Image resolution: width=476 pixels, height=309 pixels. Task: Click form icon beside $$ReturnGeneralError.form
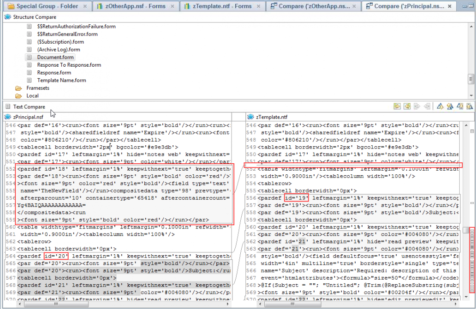click(29, 34)
